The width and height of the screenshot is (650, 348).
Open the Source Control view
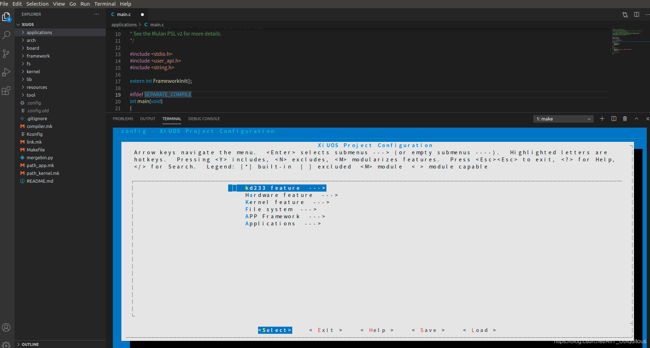click(6, 54)
